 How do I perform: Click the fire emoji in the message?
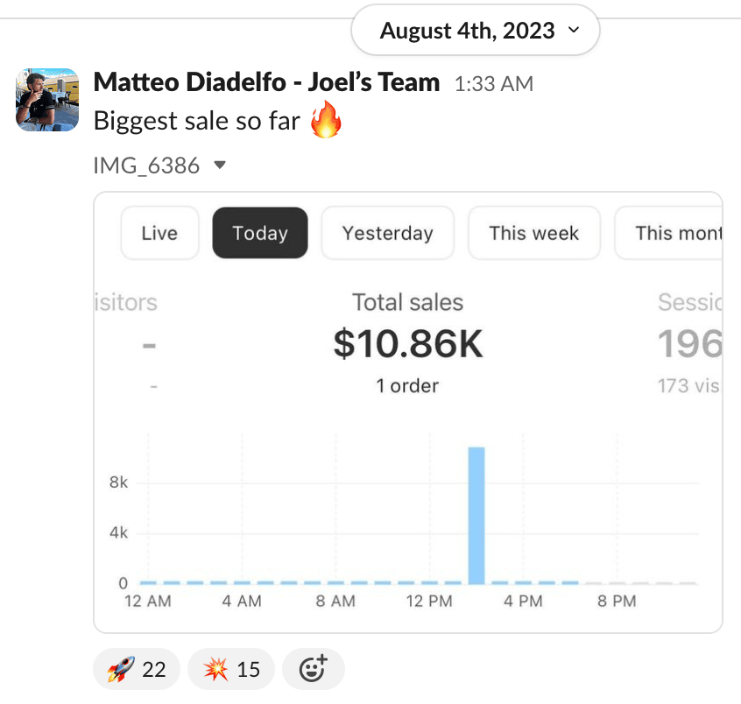point(327,122)
